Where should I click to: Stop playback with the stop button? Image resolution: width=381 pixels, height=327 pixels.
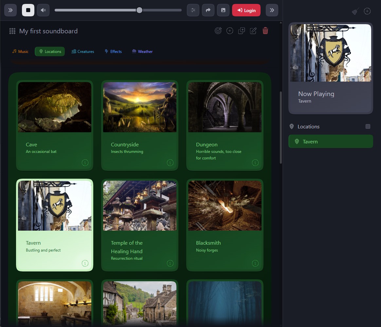(28, 10)
